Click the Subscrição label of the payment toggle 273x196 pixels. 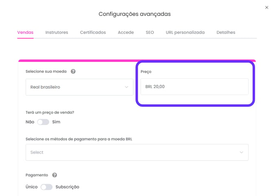67,187
